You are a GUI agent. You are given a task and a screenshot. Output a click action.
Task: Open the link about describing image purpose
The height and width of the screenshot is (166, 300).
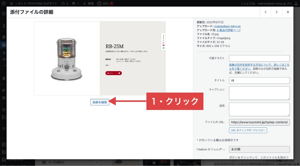[259, 67]
